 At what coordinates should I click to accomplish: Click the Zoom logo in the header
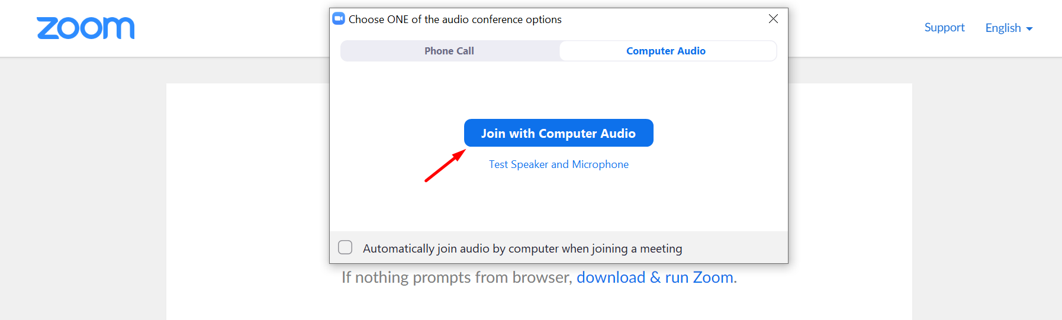click(x=86, y=28)
